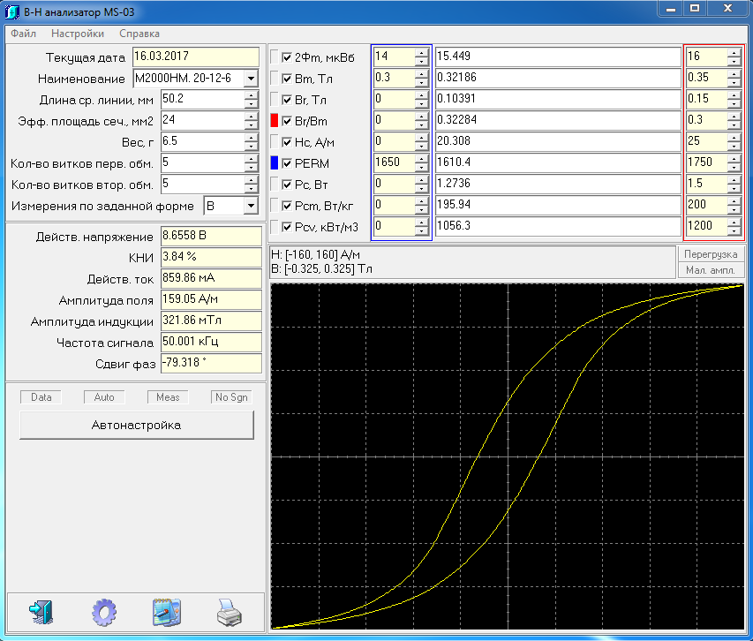Disable the Hc, А/м checkbox
The width and height of the screenshot is (753, 641).
click(x=287, y=142)
